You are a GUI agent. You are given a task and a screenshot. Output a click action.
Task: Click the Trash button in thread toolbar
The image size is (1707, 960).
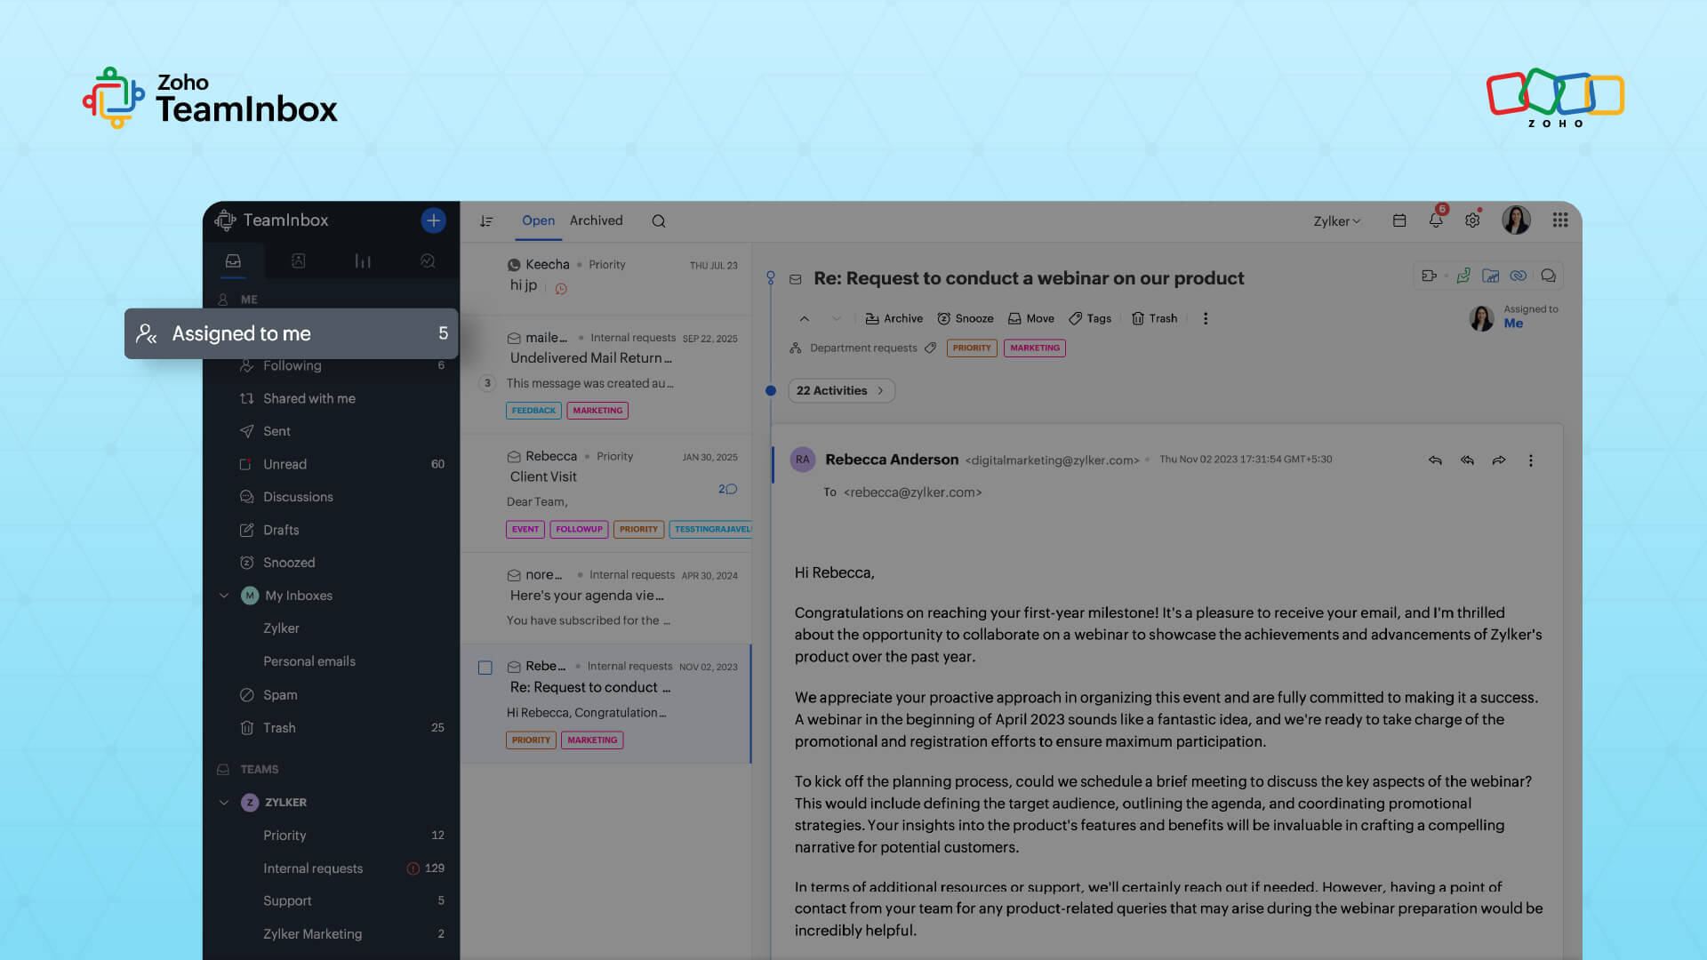coord(1154,318)
